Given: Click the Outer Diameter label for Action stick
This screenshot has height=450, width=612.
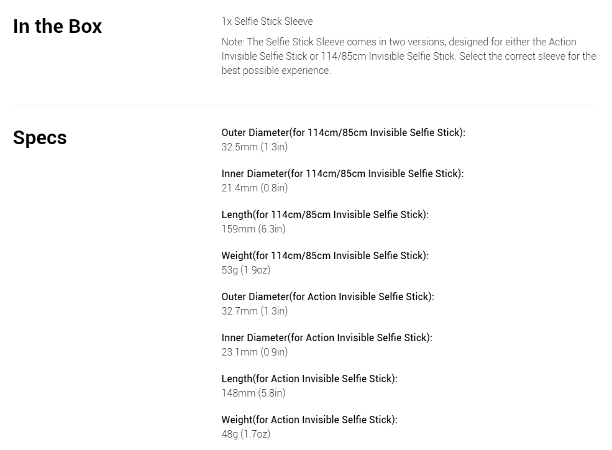Looking at the screenshot, I should tap(328, 296).
